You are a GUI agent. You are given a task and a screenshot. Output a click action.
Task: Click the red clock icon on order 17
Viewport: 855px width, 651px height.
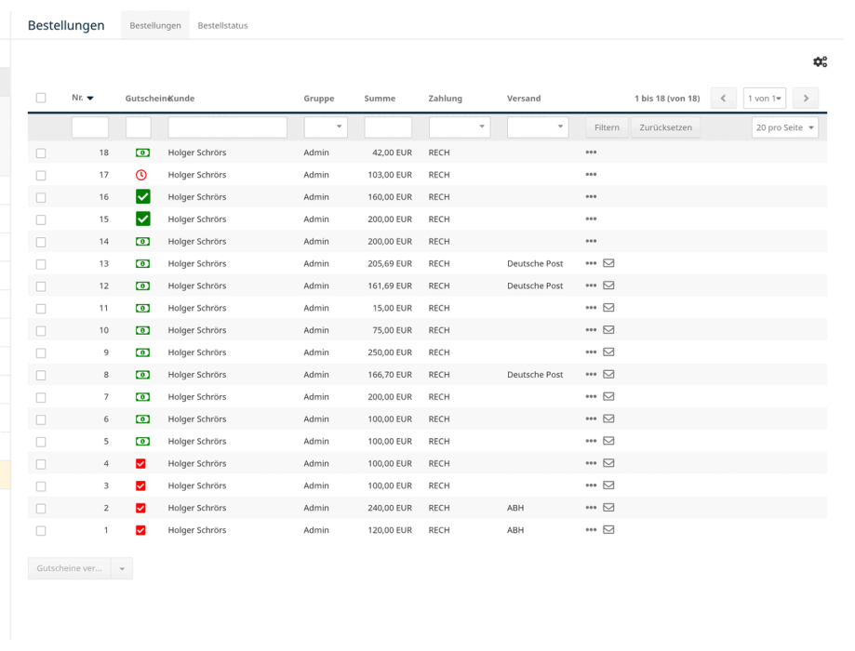141,175
